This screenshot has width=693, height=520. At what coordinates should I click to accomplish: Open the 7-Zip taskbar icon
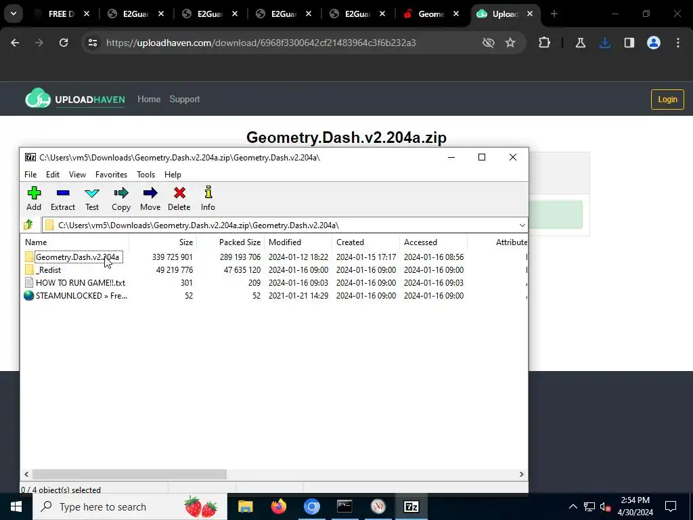click(x=411, y=506)
